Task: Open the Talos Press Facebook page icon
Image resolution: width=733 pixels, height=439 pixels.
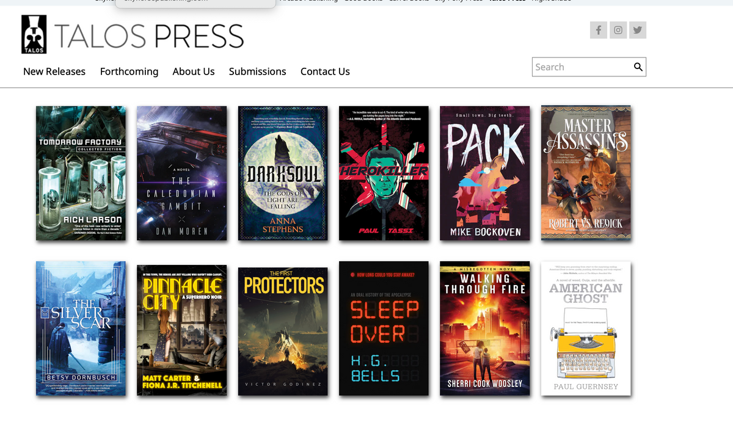Action: [x=598, y=29]
